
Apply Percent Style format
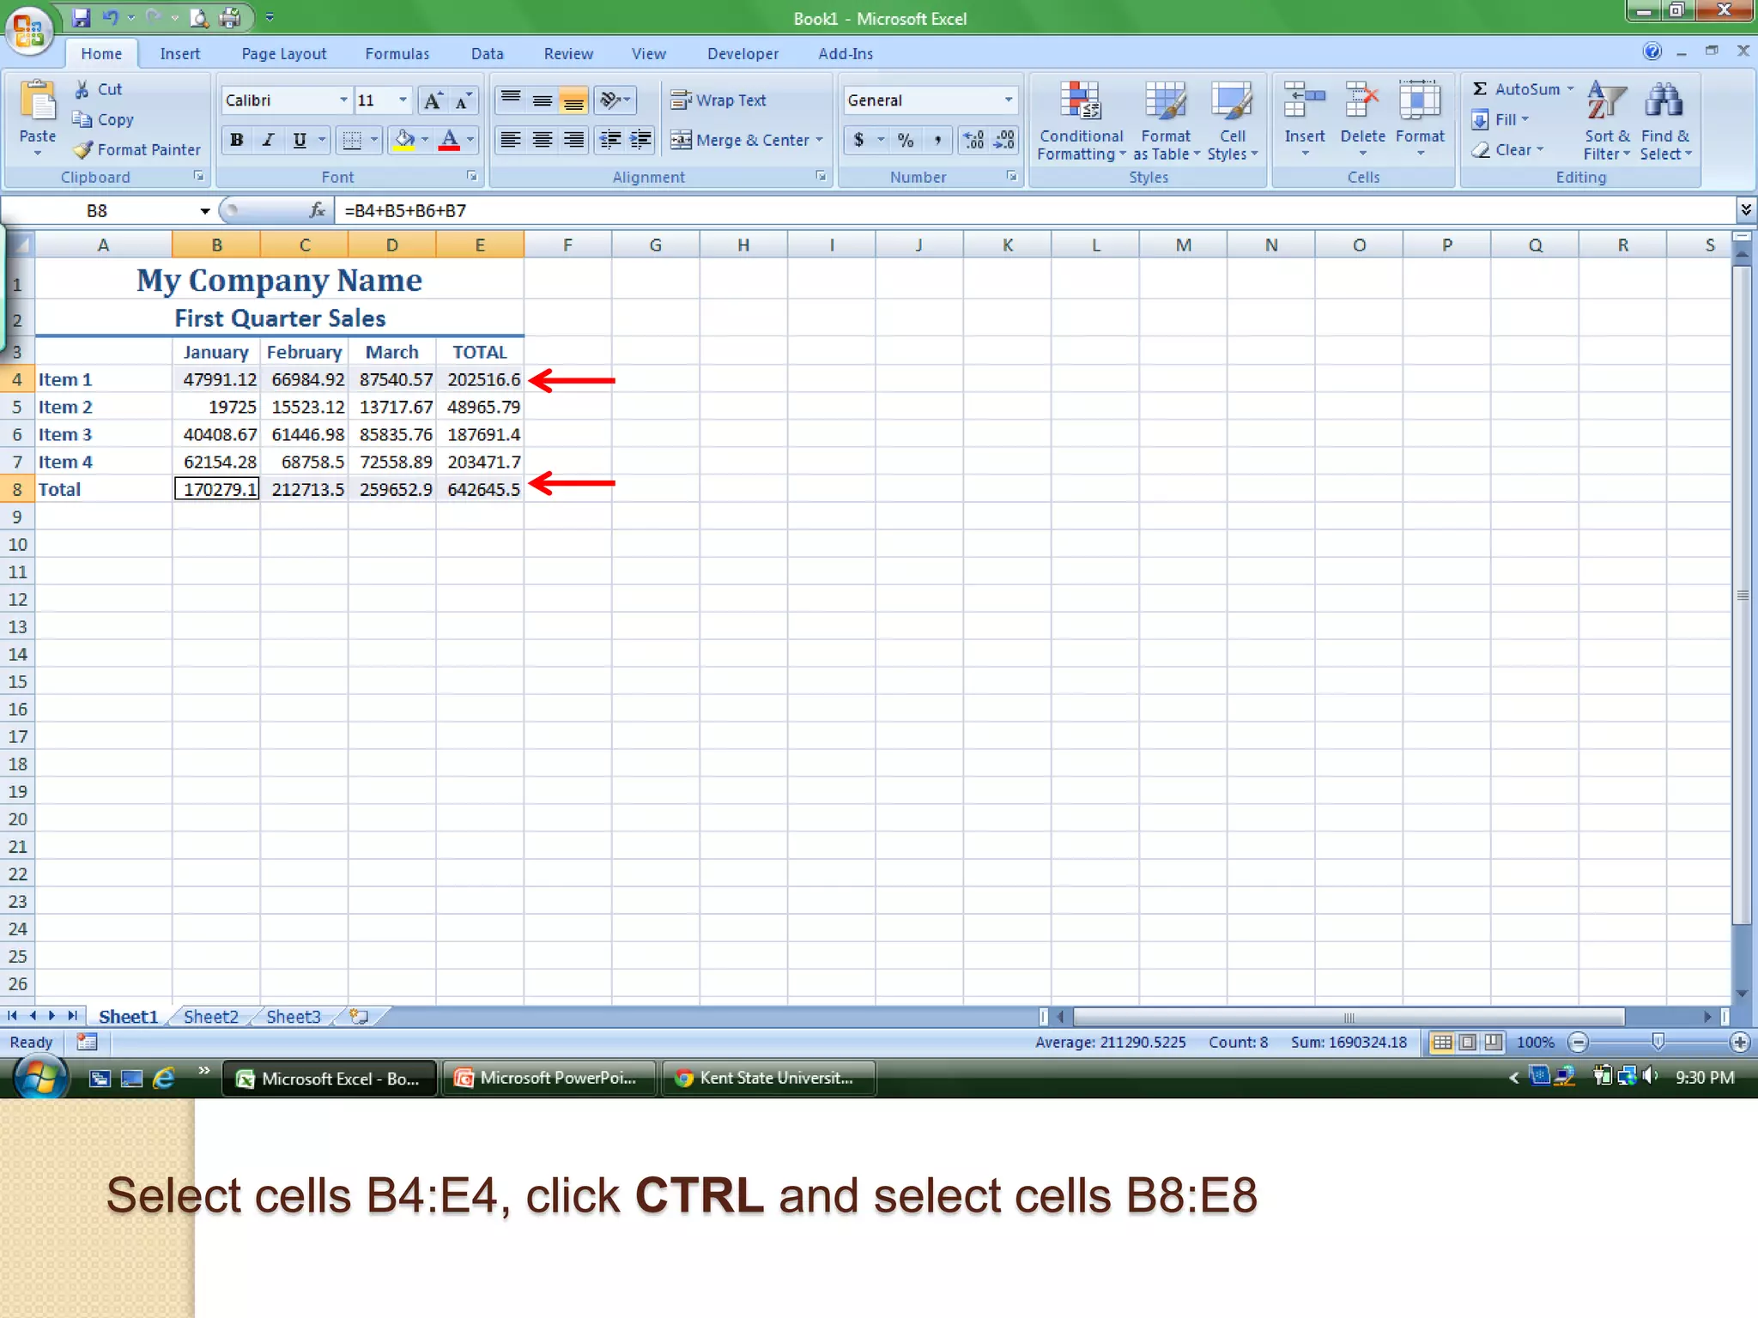point(905,140)
